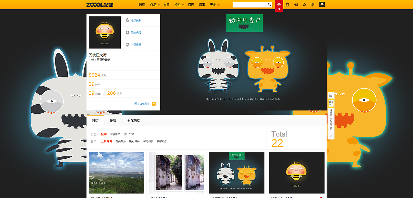Close the mobile download side widget
The height and width of the screenshot is (198, 413).
(x=331, y=136)
